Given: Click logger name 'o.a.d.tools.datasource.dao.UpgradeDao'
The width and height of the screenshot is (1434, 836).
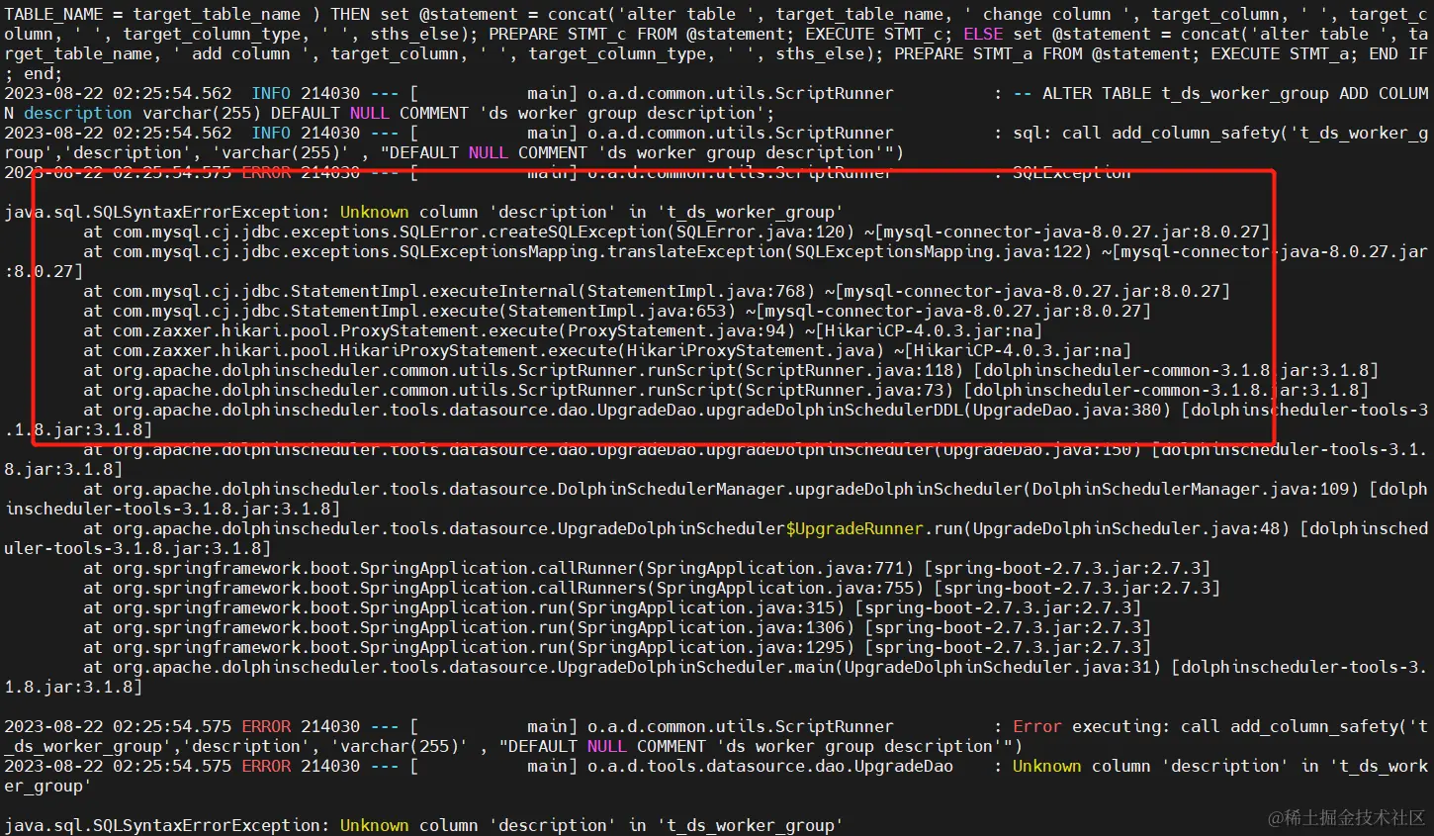Looking at the screenshot, I should click(770, 766).
